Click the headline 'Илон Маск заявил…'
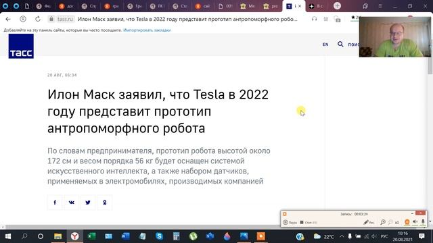 (x=158, y=111)
